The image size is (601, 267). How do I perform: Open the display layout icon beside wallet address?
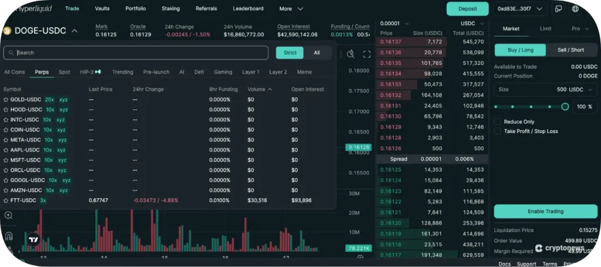tap(558, 9)
